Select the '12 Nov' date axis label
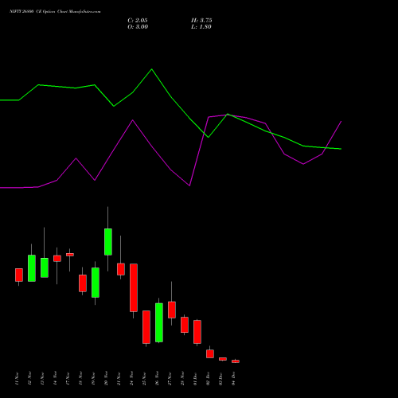Image resolution: width=398 pixels, height=398 pixels. tap(29, 378)
